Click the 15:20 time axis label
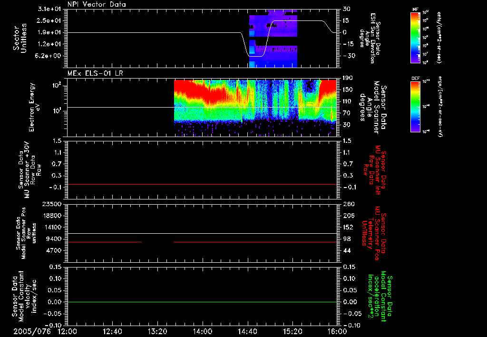Viewport: 487px width, 337px height. click(x=292, y=331)
